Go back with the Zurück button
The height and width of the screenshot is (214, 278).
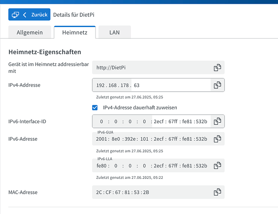coord(29,14)
